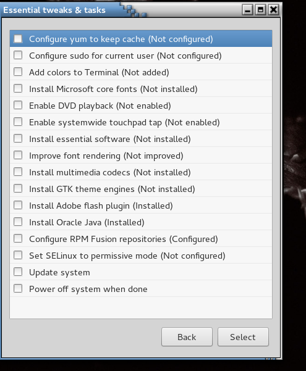The width and height of the screenshot is (306, 371).
Task: Tick Power off system when done
Action: (x=18, y=289)
